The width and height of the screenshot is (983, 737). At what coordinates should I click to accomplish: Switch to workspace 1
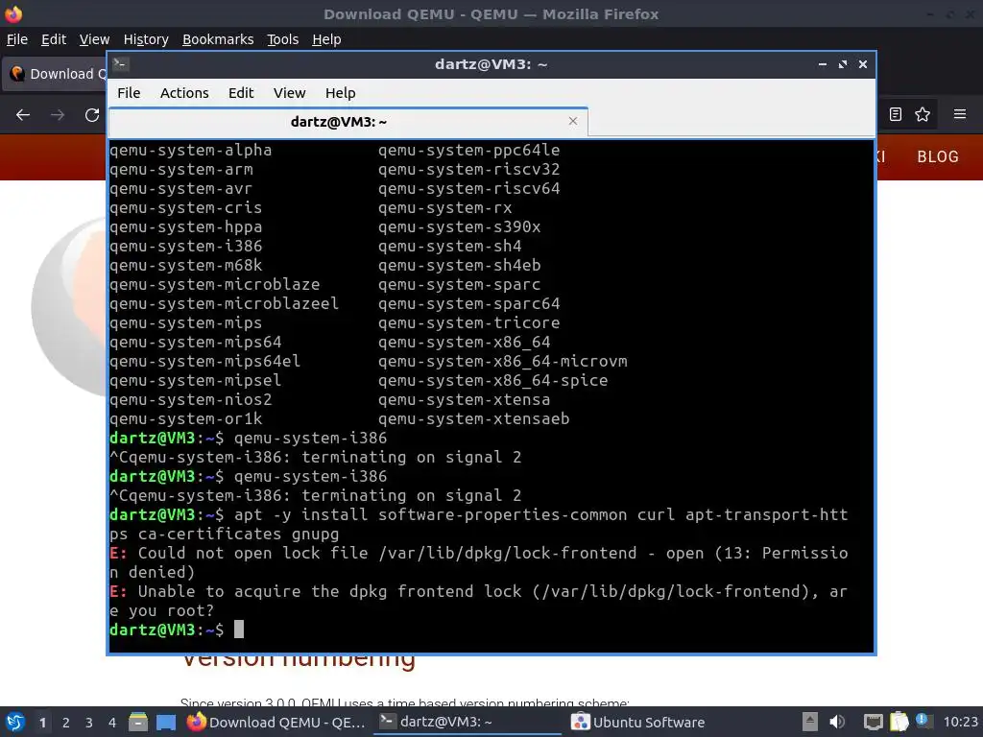[x=42, y=723]
